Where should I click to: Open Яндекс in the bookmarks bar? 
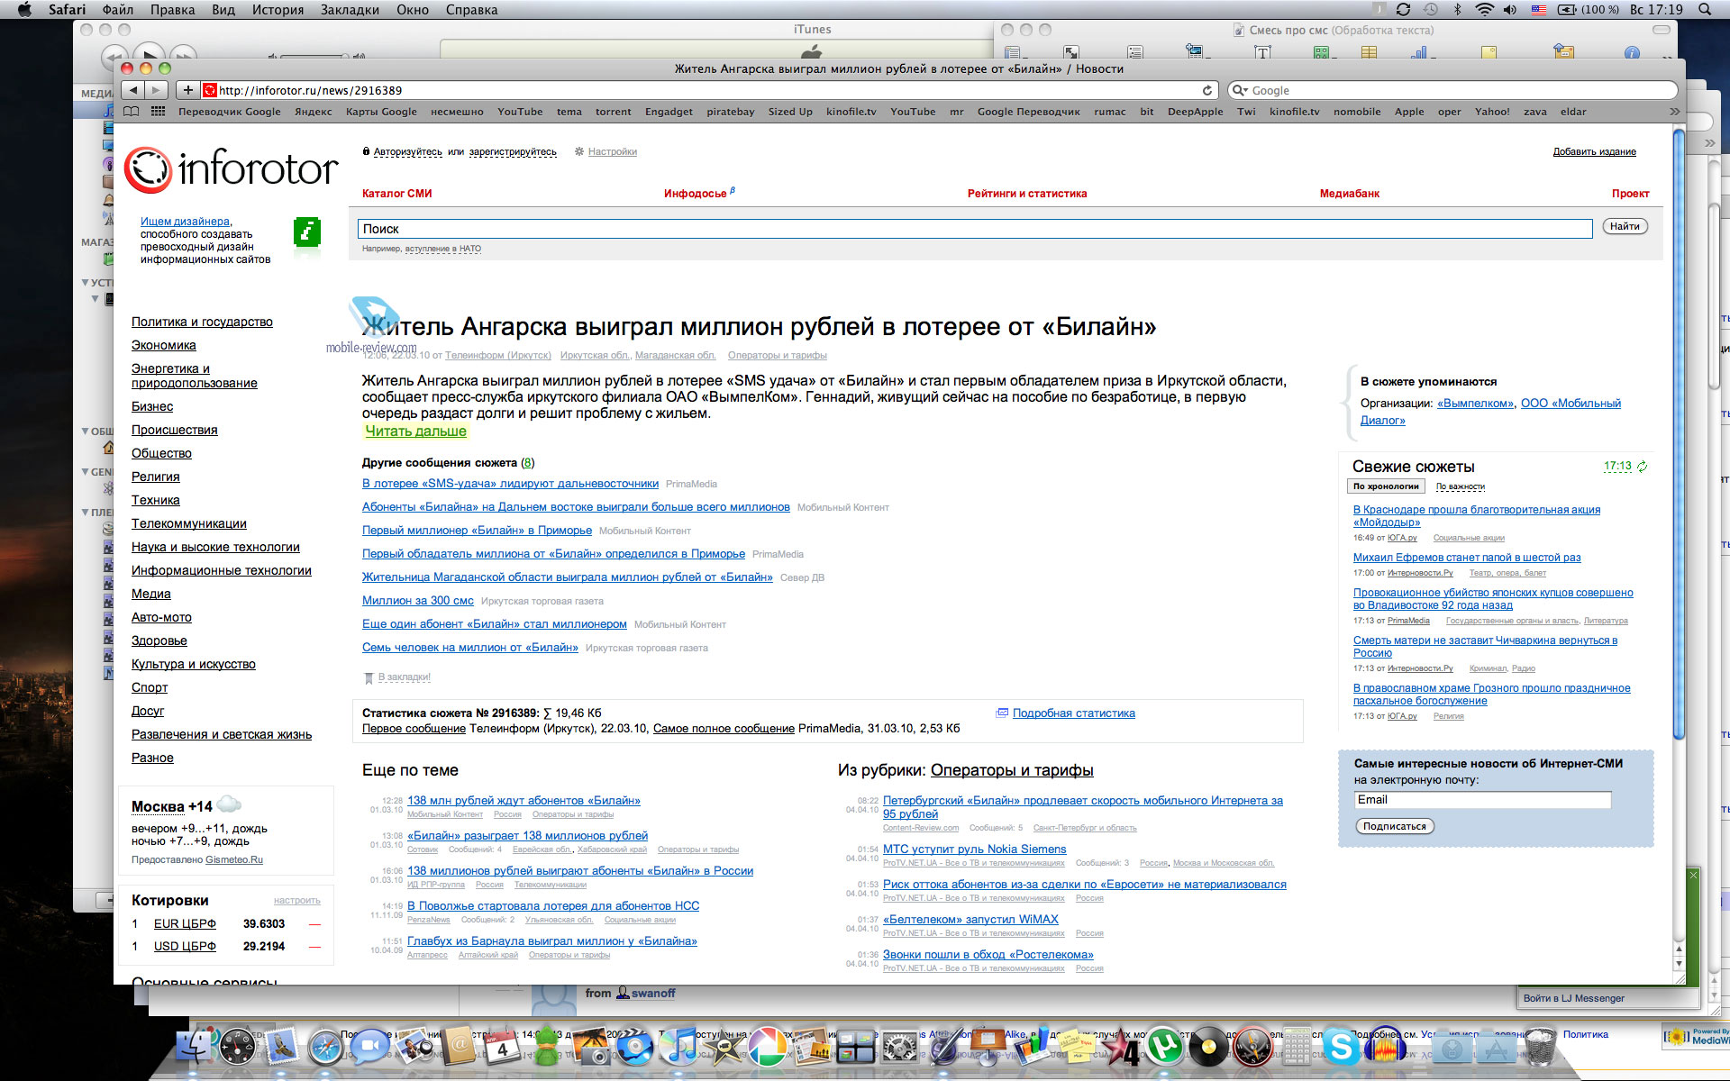(x=314, y=112)
